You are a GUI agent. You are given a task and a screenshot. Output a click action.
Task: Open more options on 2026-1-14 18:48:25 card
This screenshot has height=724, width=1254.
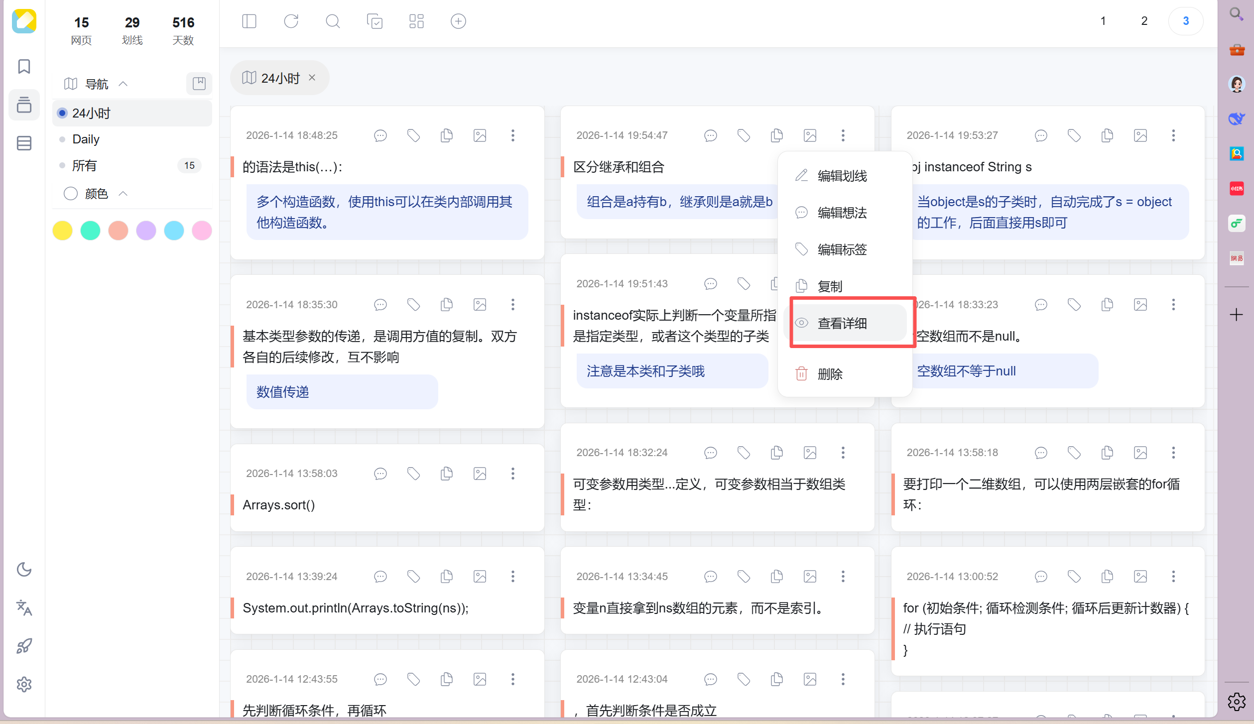pyautogui.click(x=512, y=135)
